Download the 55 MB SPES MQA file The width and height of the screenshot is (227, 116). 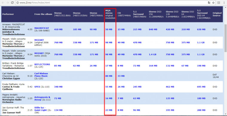[x=109, y=87]
